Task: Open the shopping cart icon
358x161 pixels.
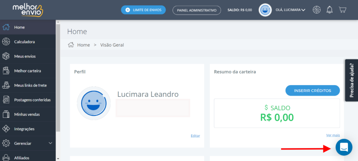Action: (x=343, y=9)
